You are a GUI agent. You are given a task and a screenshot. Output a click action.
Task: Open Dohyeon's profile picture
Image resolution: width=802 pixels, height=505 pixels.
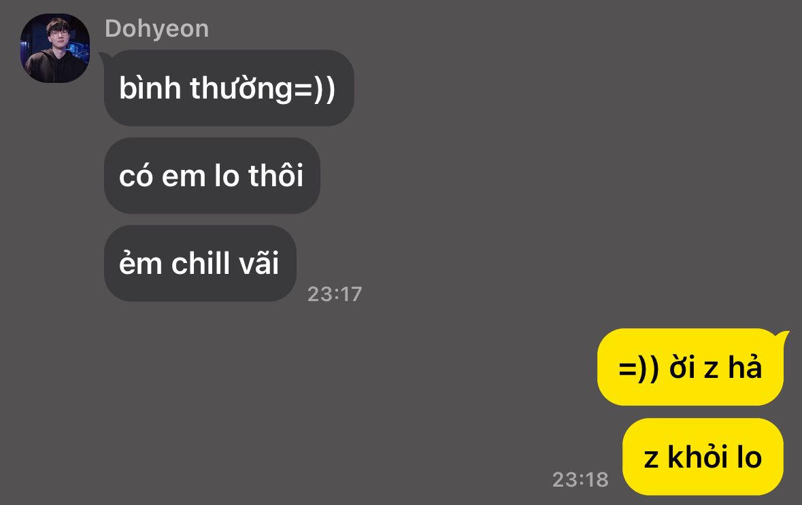click(54, 48)
